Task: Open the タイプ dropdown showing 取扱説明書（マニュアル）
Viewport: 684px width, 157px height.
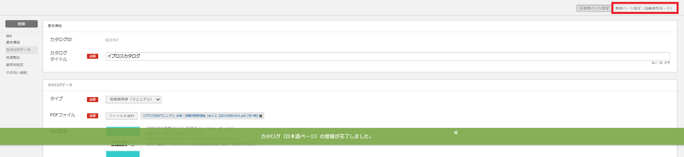Action: [134, 99]
